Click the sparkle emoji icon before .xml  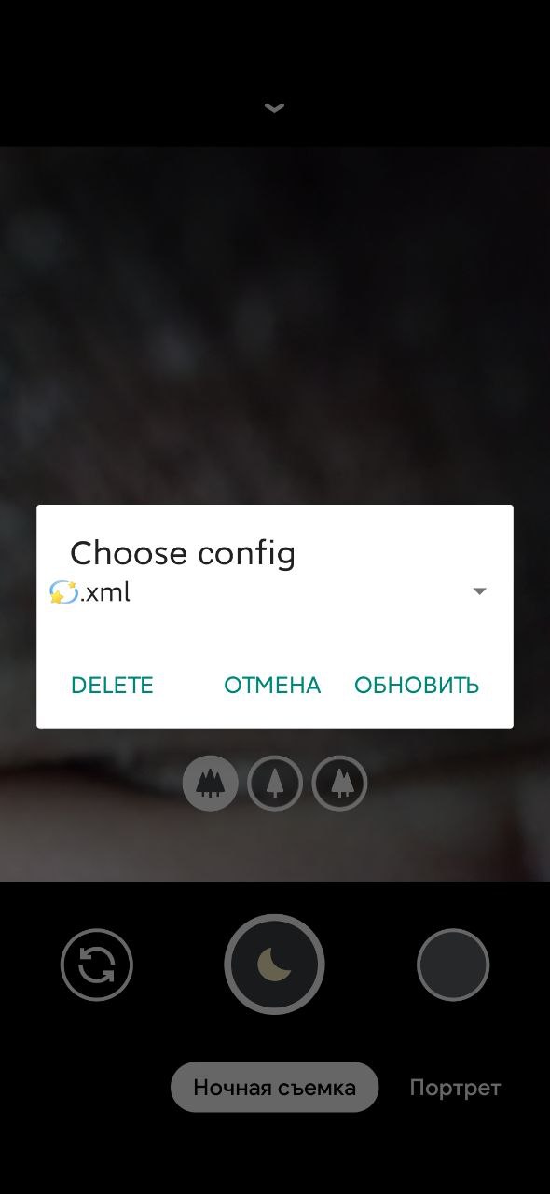(63, 592)
